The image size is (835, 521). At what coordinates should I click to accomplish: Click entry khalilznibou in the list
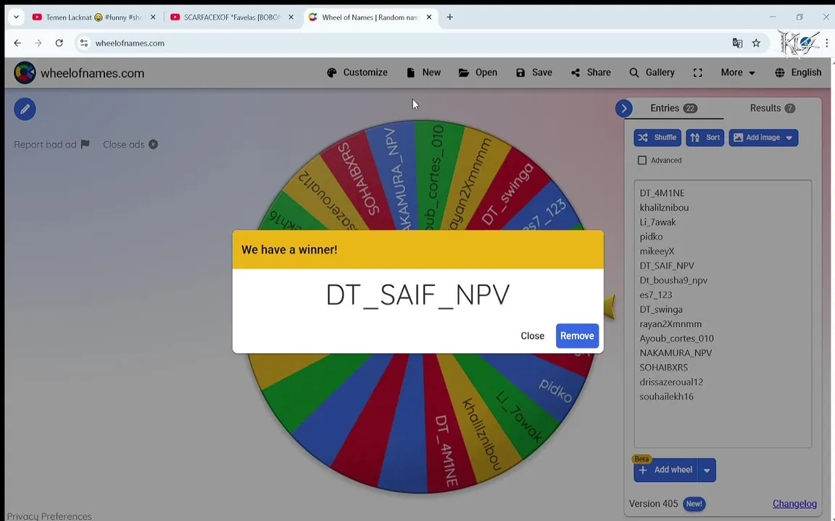point(664,208)
